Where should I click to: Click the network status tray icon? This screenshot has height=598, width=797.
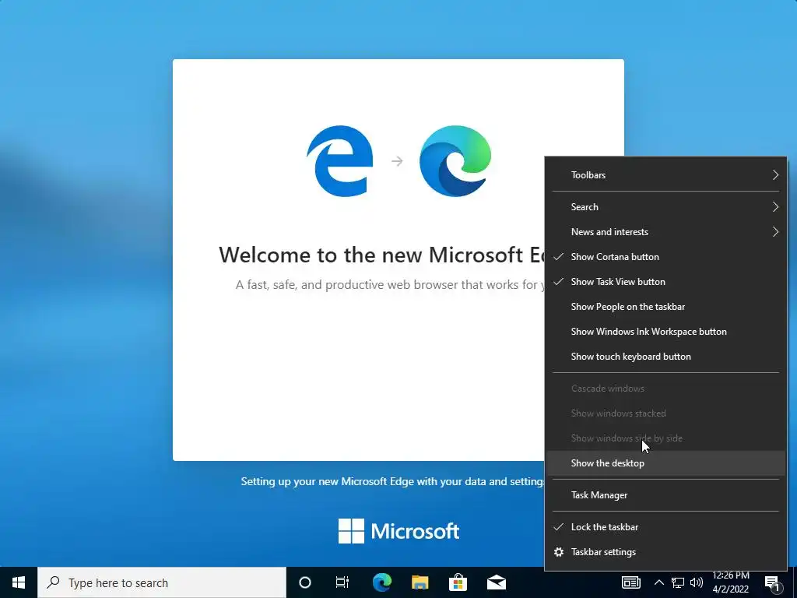(x=678, y=582)
